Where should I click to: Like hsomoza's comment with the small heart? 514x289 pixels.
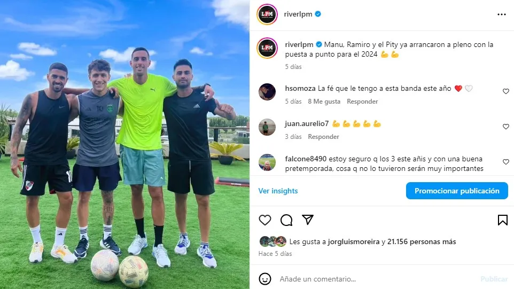click(x=506, y=91)
